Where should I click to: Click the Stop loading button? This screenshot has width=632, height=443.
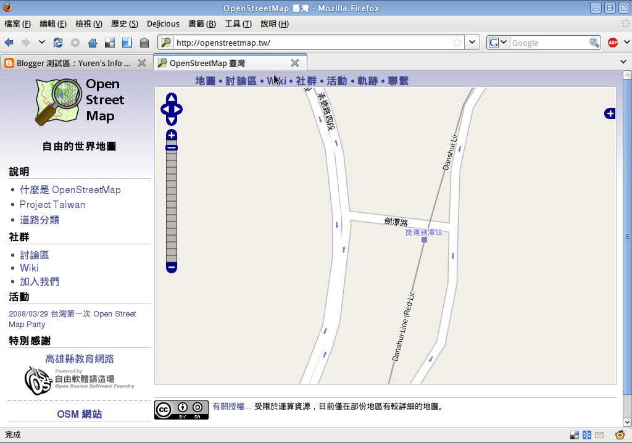click(x=75, y=43)
